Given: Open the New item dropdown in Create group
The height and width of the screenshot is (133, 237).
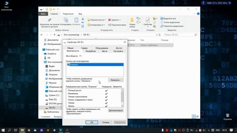Looking at the screenshot, I should point(138,18).
